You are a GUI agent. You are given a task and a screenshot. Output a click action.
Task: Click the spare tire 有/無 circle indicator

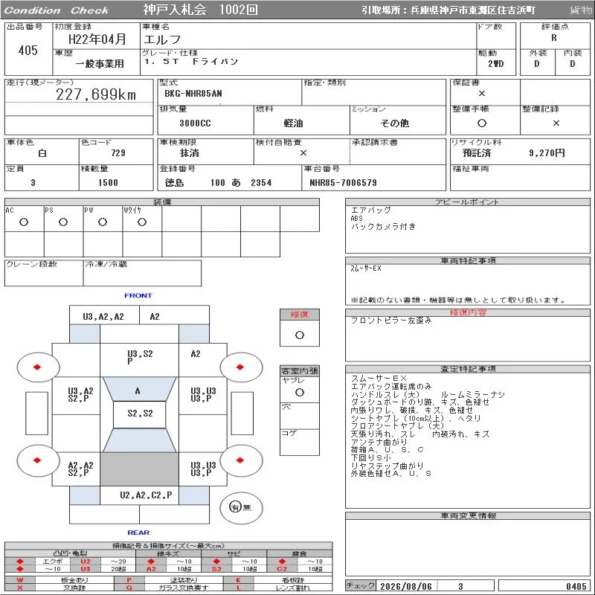tap(241, 507)
